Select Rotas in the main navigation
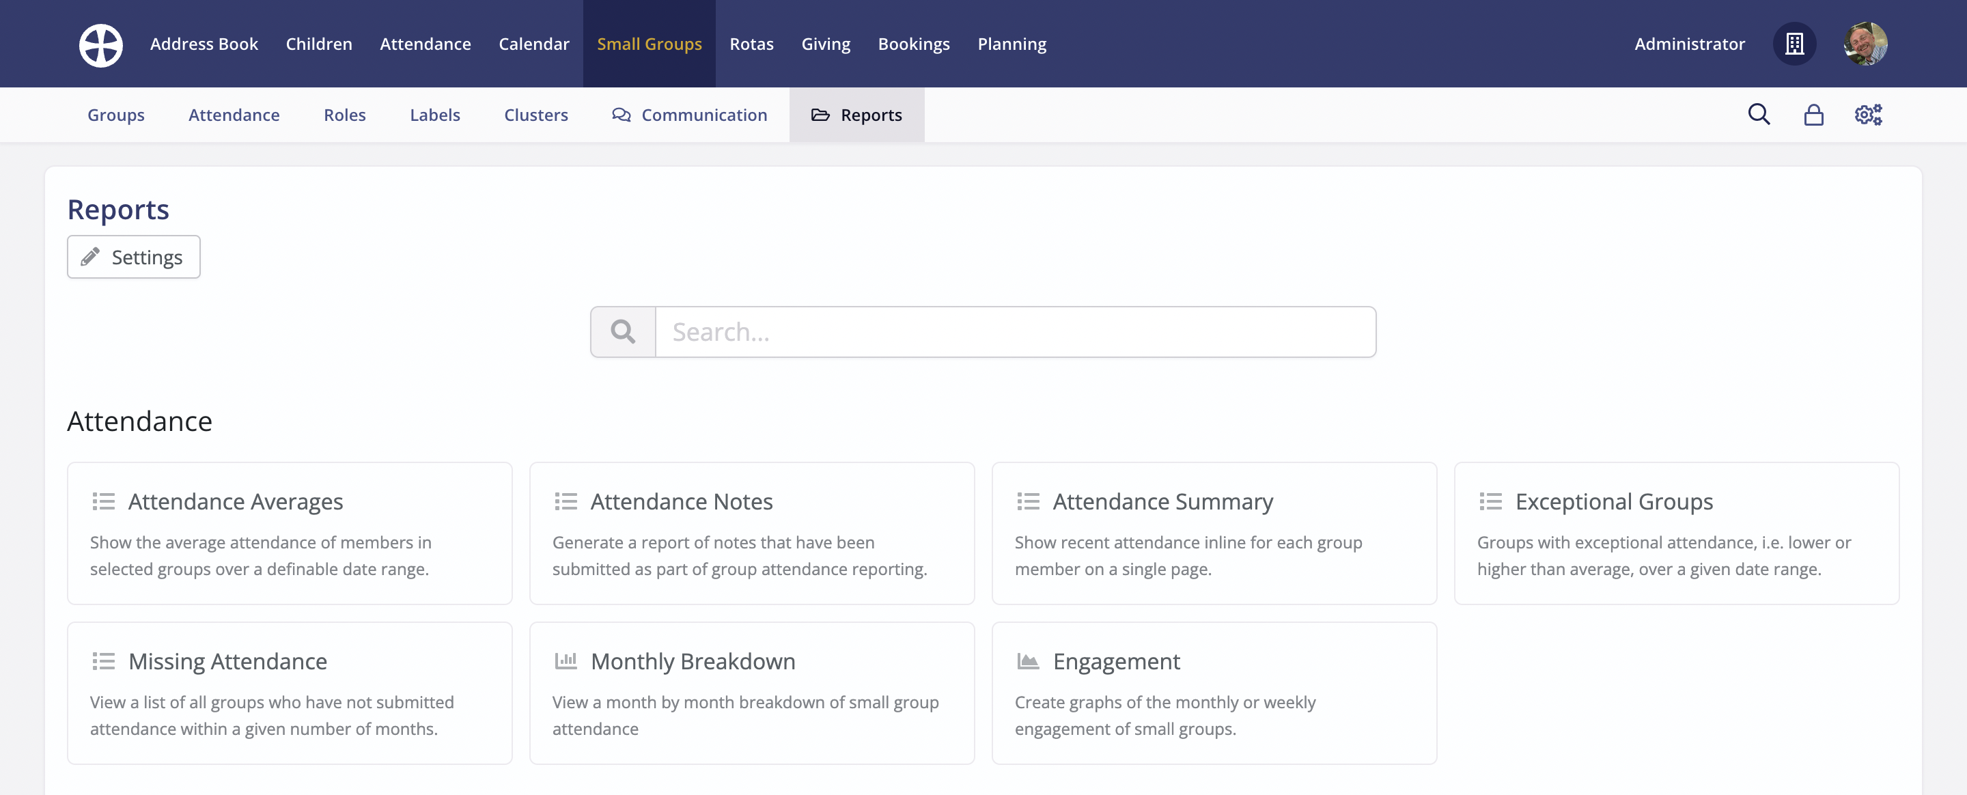Image resolution: width=1967 pixels, height=795 pixels. click(751, 44)
